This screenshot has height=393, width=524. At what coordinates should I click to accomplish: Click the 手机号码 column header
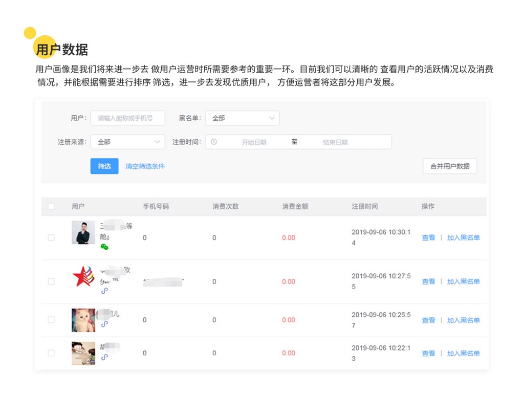[156, 206]
